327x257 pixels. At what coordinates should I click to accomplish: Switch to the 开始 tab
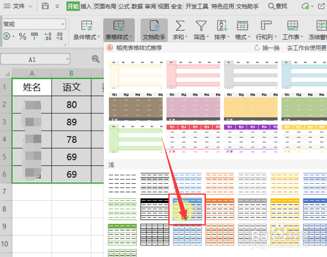73,6
